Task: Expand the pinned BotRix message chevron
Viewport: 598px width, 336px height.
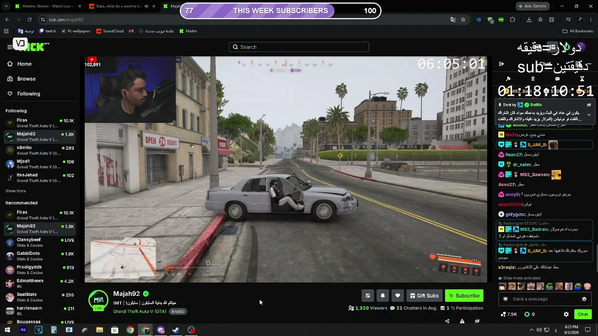Action: pos(589,114)
